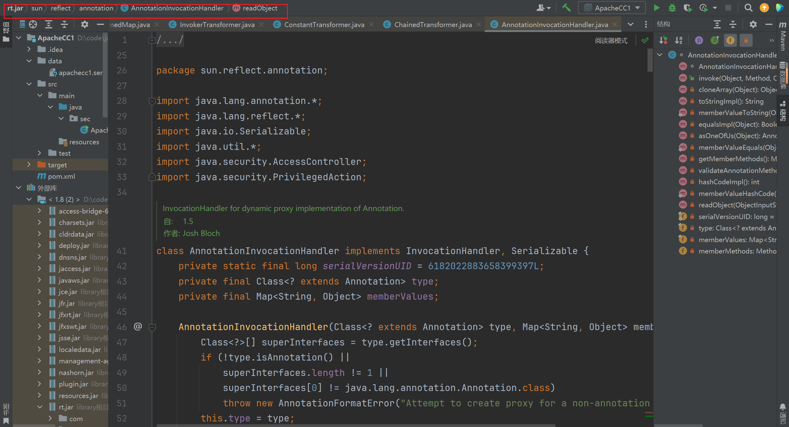Open the dropdown arrow beside the profiler icon

tap(715, 8)
